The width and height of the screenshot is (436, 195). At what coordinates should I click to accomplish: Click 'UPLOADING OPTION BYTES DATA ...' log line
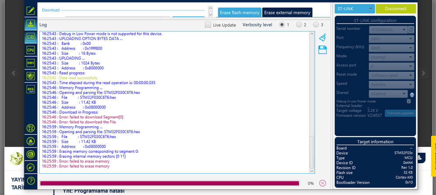[82, 39]
